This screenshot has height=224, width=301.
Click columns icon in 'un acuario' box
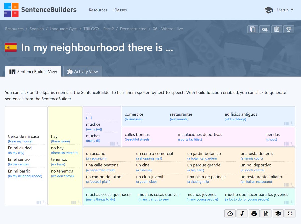click(286, 185)
